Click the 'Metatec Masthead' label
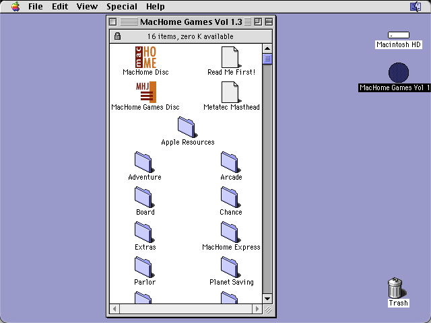Viewport: 431px width, 323px height. point(232,107)
